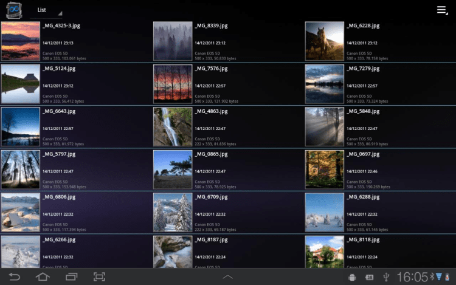456x285 pixels.
Task: Select the file name _MG_5797.jpg
Action: [x=59, y=154]
